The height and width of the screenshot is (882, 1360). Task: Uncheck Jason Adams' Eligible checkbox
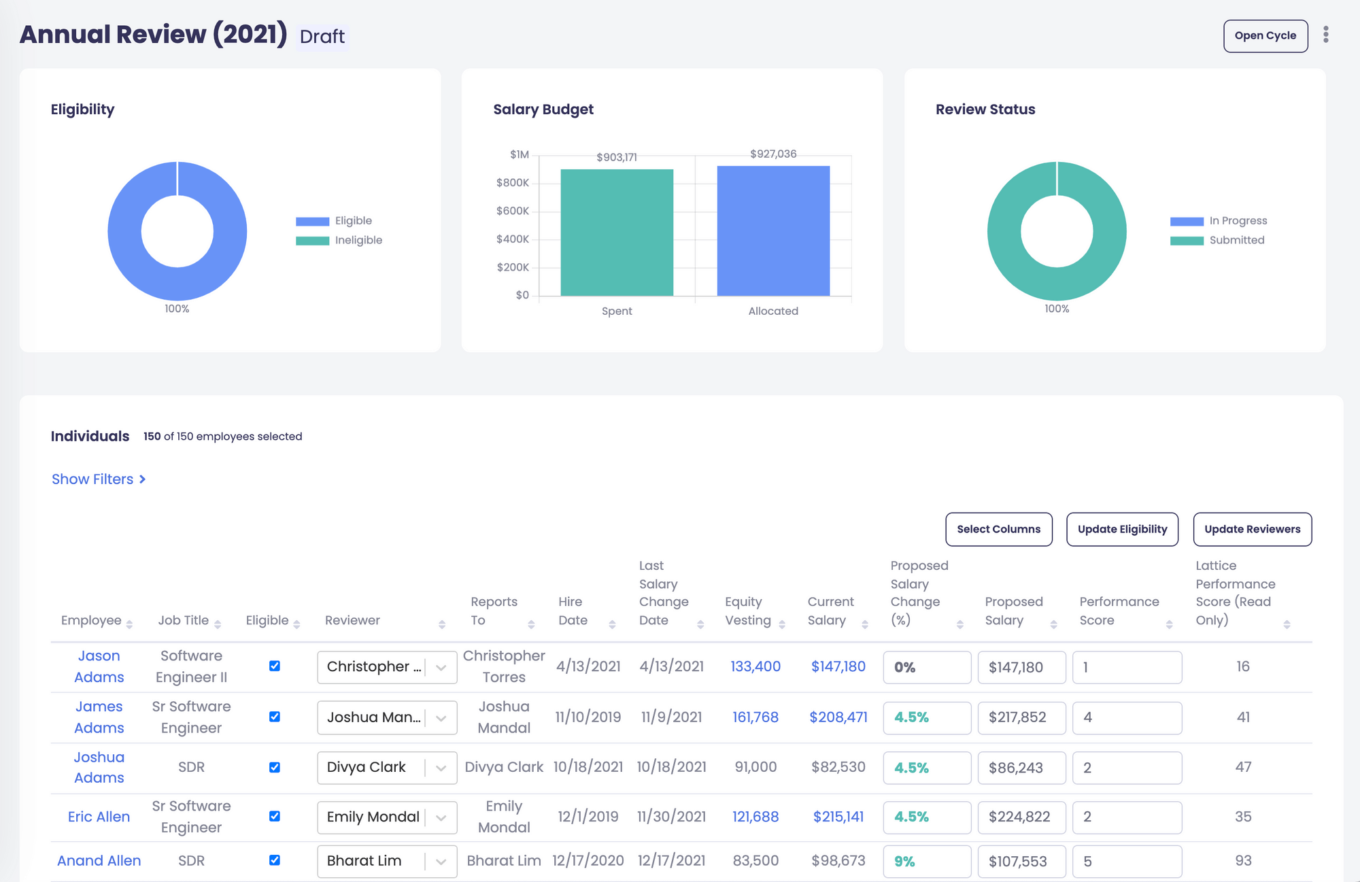[274, 666]
